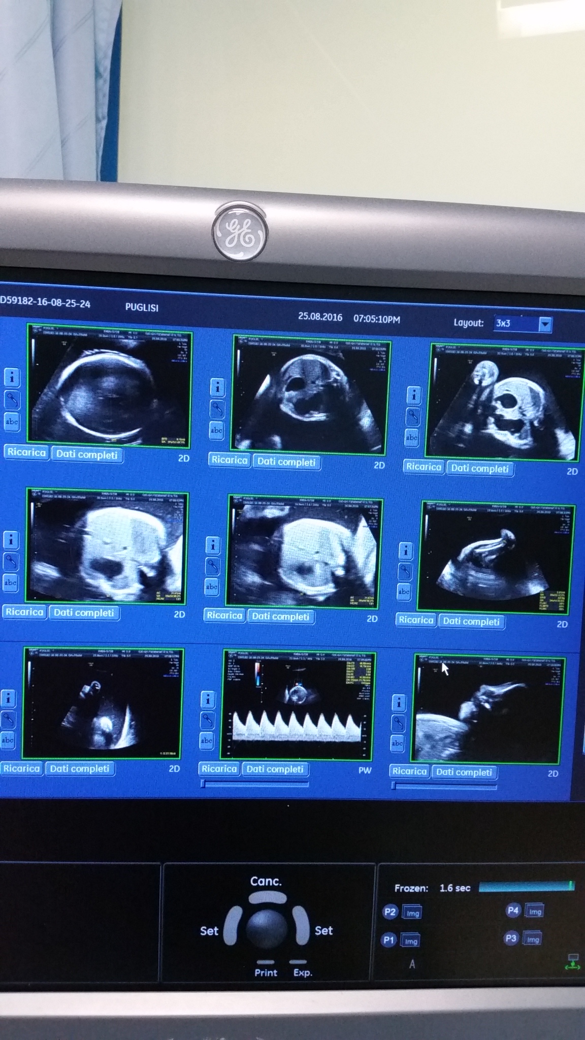Click the Img icon next to P1
Viewport: 585px width, 1040px height.
411,941
